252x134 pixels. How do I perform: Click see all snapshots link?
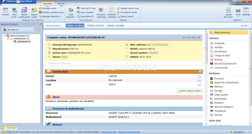(243, 25)
